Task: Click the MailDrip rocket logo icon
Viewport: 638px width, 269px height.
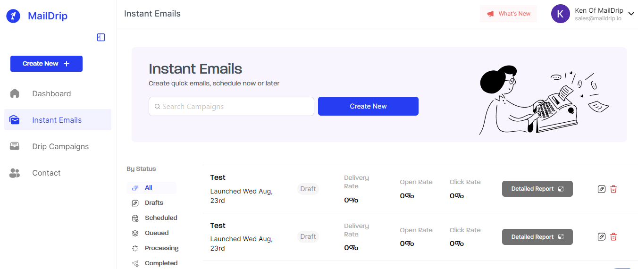Action: click(x=13, y=16)
